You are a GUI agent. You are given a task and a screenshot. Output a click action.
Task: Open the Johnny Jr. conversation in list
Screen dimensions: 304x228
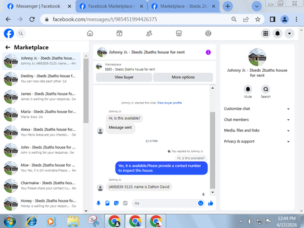(x=41, y=61)
